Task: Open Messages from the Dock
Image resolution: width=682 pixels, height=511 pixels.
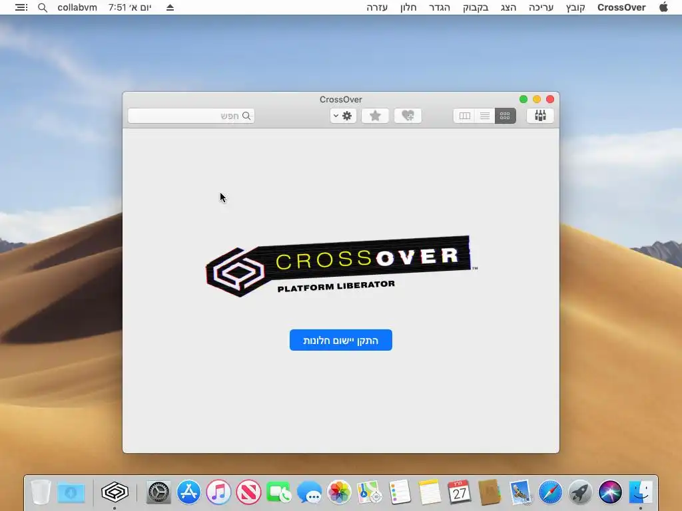Action: tap(309, 492)
